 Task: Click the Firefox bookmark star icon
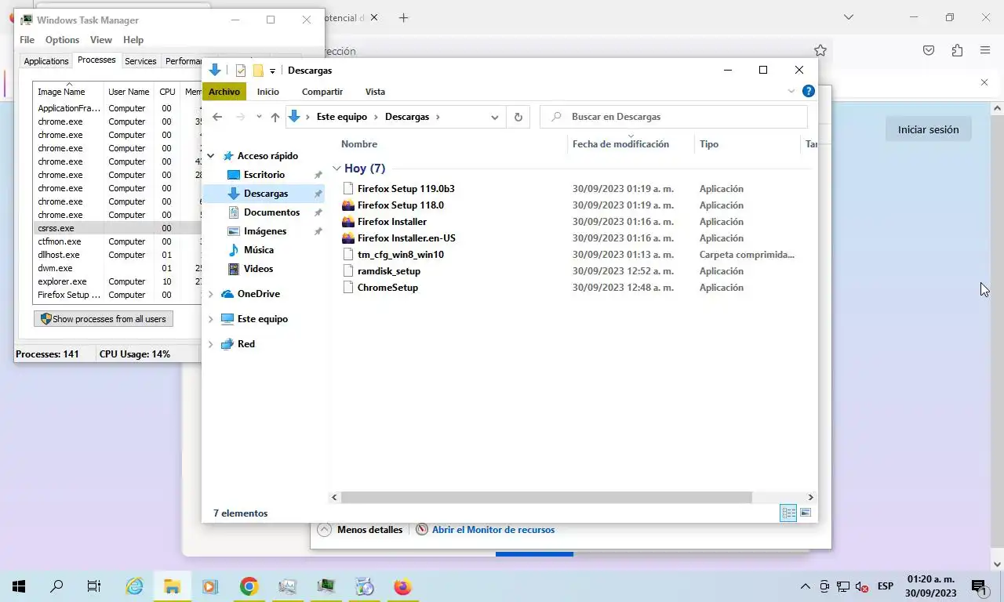[820, 50]
